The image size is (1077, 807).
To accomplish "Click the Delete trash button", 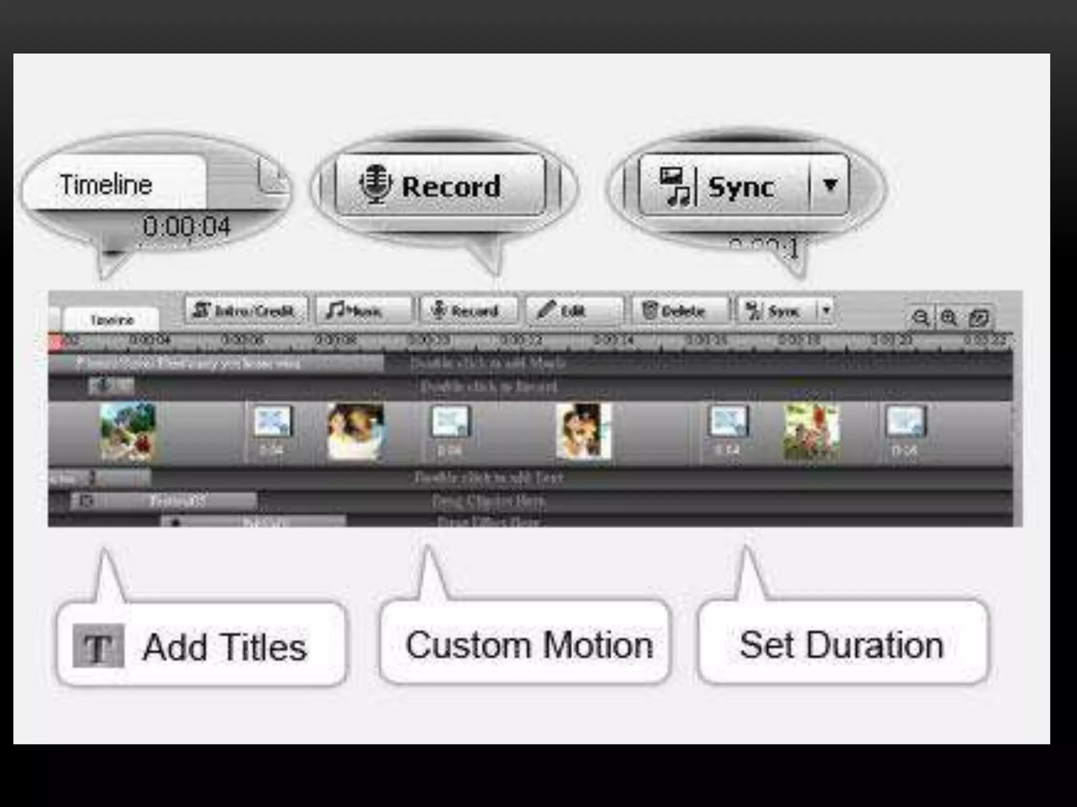I will click(x=680, y=311).
